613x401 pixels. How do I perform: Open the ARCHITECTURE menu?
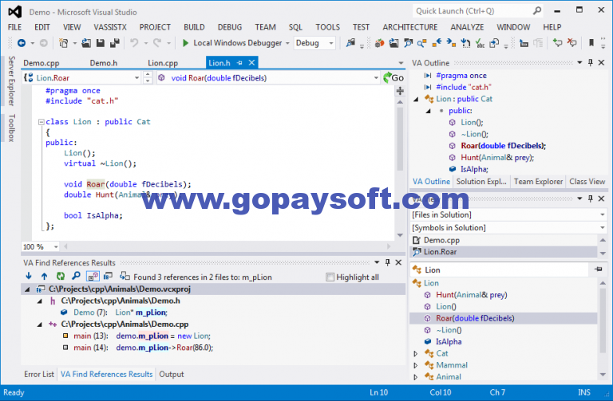410,27
